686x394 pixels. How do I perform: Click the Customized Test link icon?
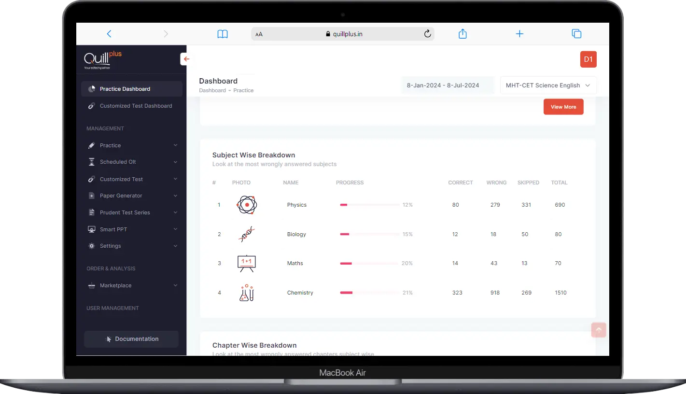[x=92, y=179]
